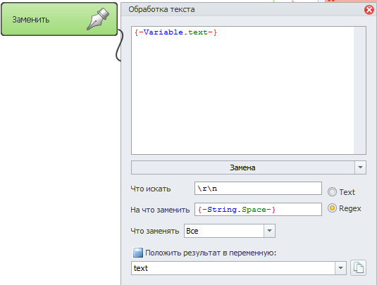Screen dimensions: 377x285
Task: Focus the На что заменить input field
Action: coord(258,210)
